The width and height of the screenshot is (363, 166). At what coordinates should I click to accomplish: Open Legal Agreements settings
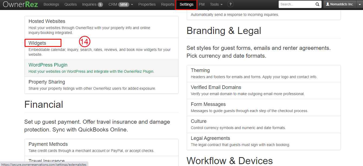pos(264,141)
